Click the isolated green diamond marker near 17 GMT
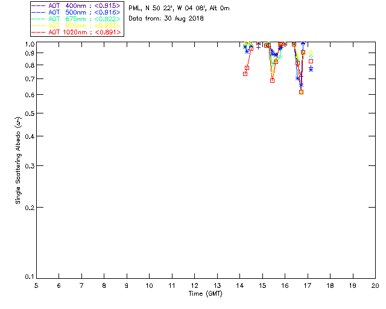Image resolution: width=386 pixels, height=309 pixels. pos(311,57)
